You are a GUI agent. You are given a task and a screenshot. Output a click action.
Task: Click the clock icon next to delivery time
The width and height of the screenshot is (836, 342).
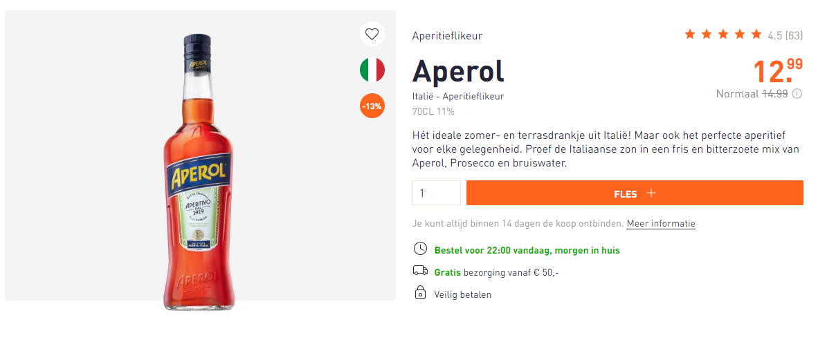click(419, 249)
